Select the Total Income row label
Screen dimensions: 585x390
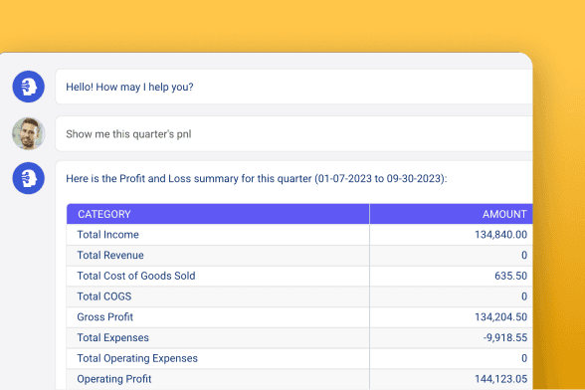click(107, 235)
